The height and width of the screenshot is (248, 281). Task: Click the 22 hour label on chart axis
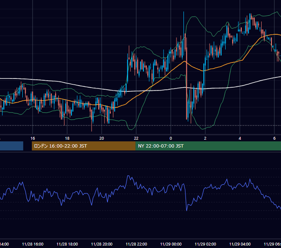click(136, 138)
